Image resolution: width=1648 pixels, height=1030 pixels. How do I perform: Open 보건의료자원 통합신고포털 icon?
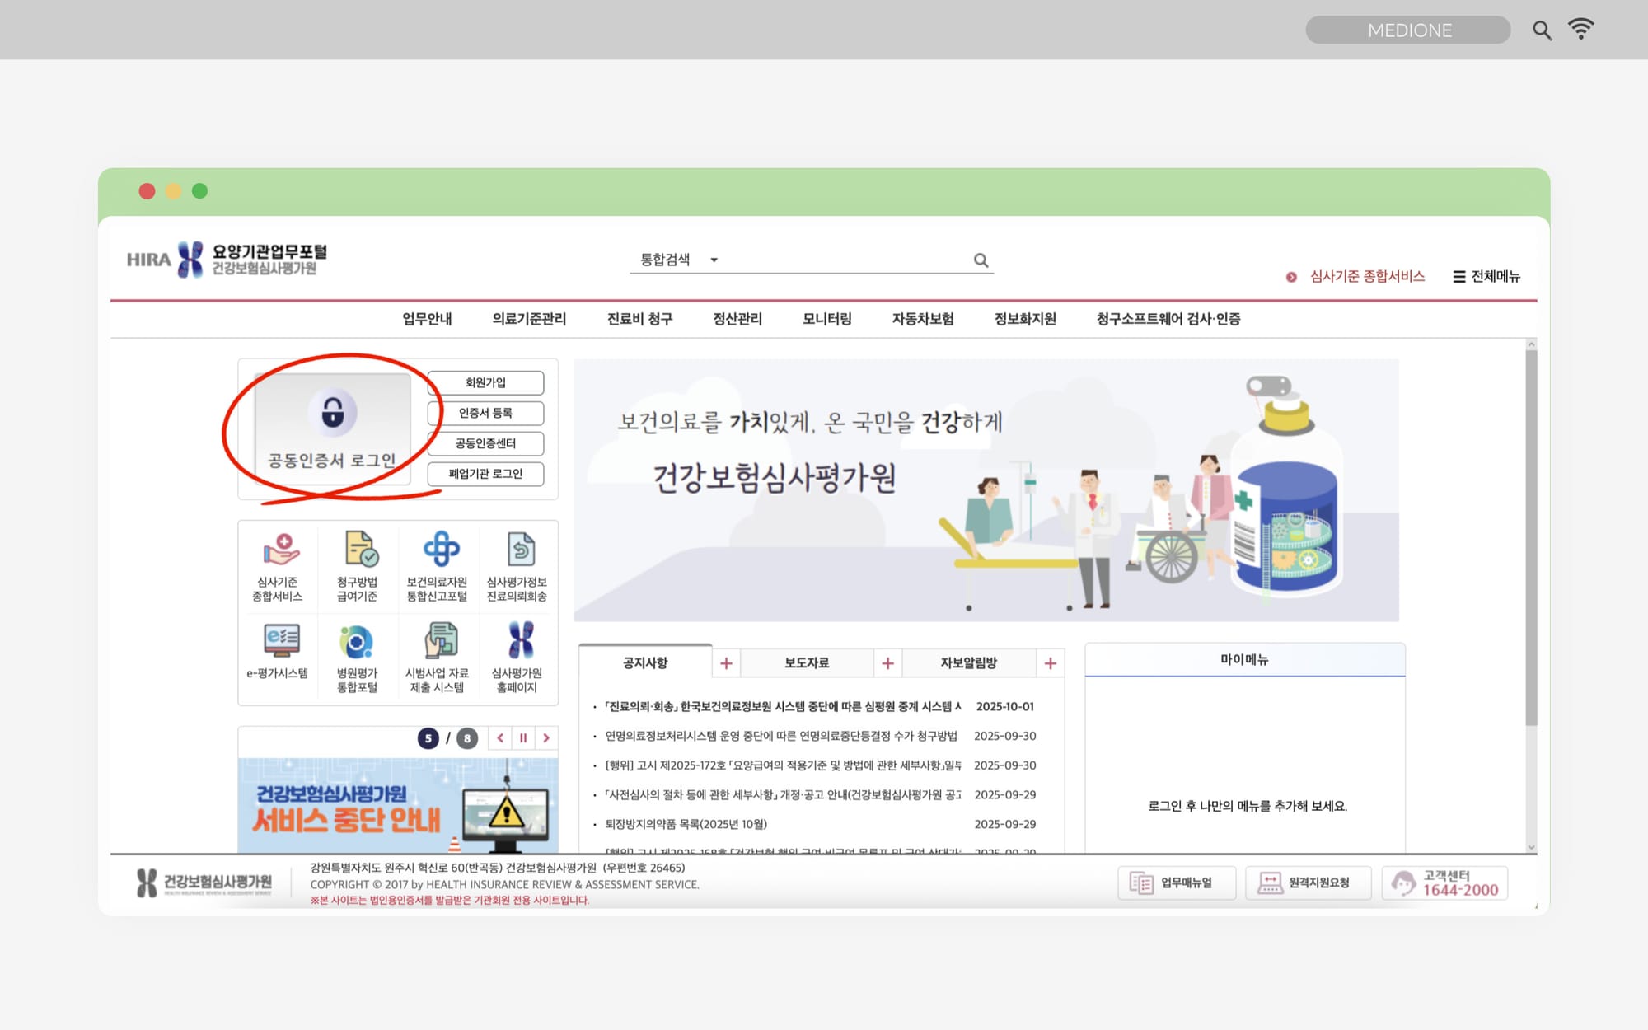click(440, 550)
